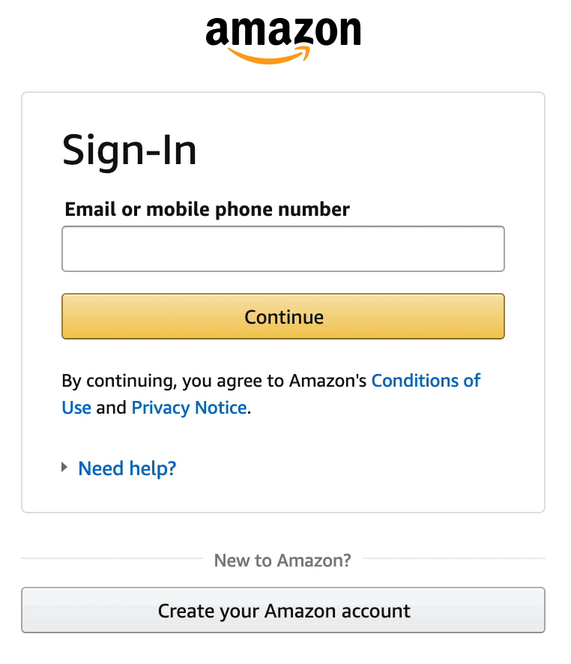The width and height of the screenshot is (571, 664).
Task: Click Amazon's Conditions of Use hyperlink
Action: pyautogui.click(x=426, y=381)
